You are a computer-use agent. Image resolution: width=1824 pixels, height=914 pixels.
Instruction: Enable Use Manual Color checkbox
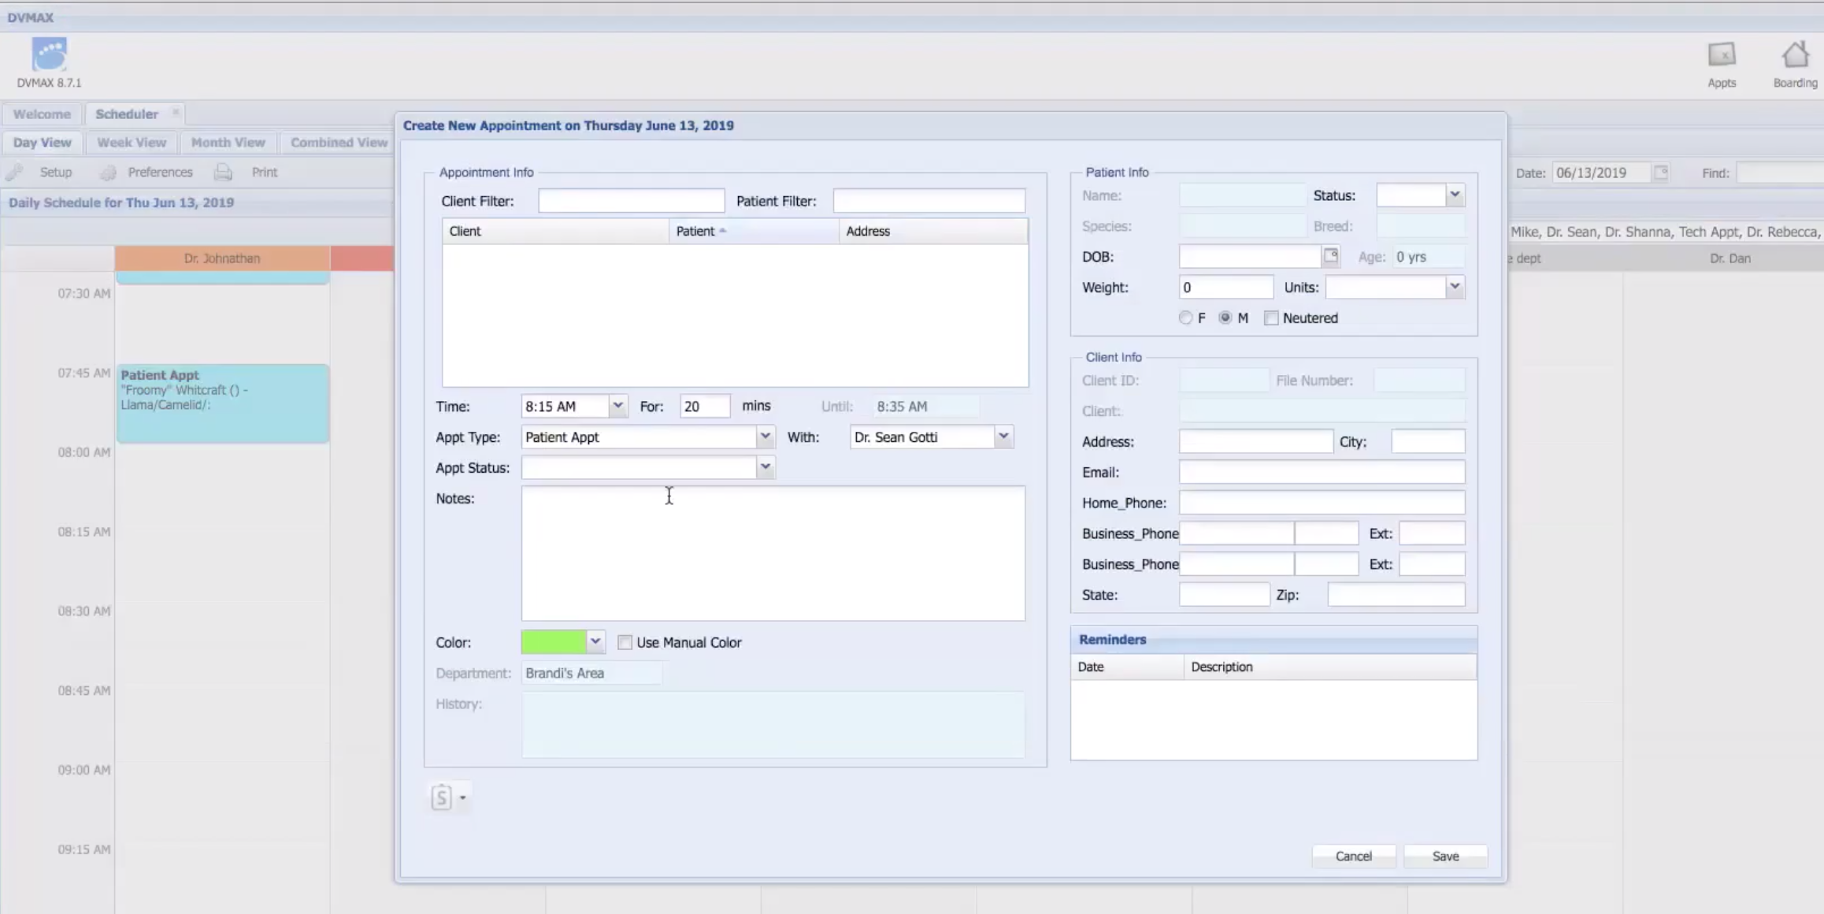coord(625,642)
